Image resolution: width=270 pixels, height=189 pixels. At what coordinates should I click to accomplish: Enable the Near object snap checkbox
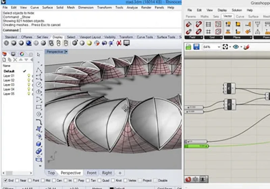17,180
